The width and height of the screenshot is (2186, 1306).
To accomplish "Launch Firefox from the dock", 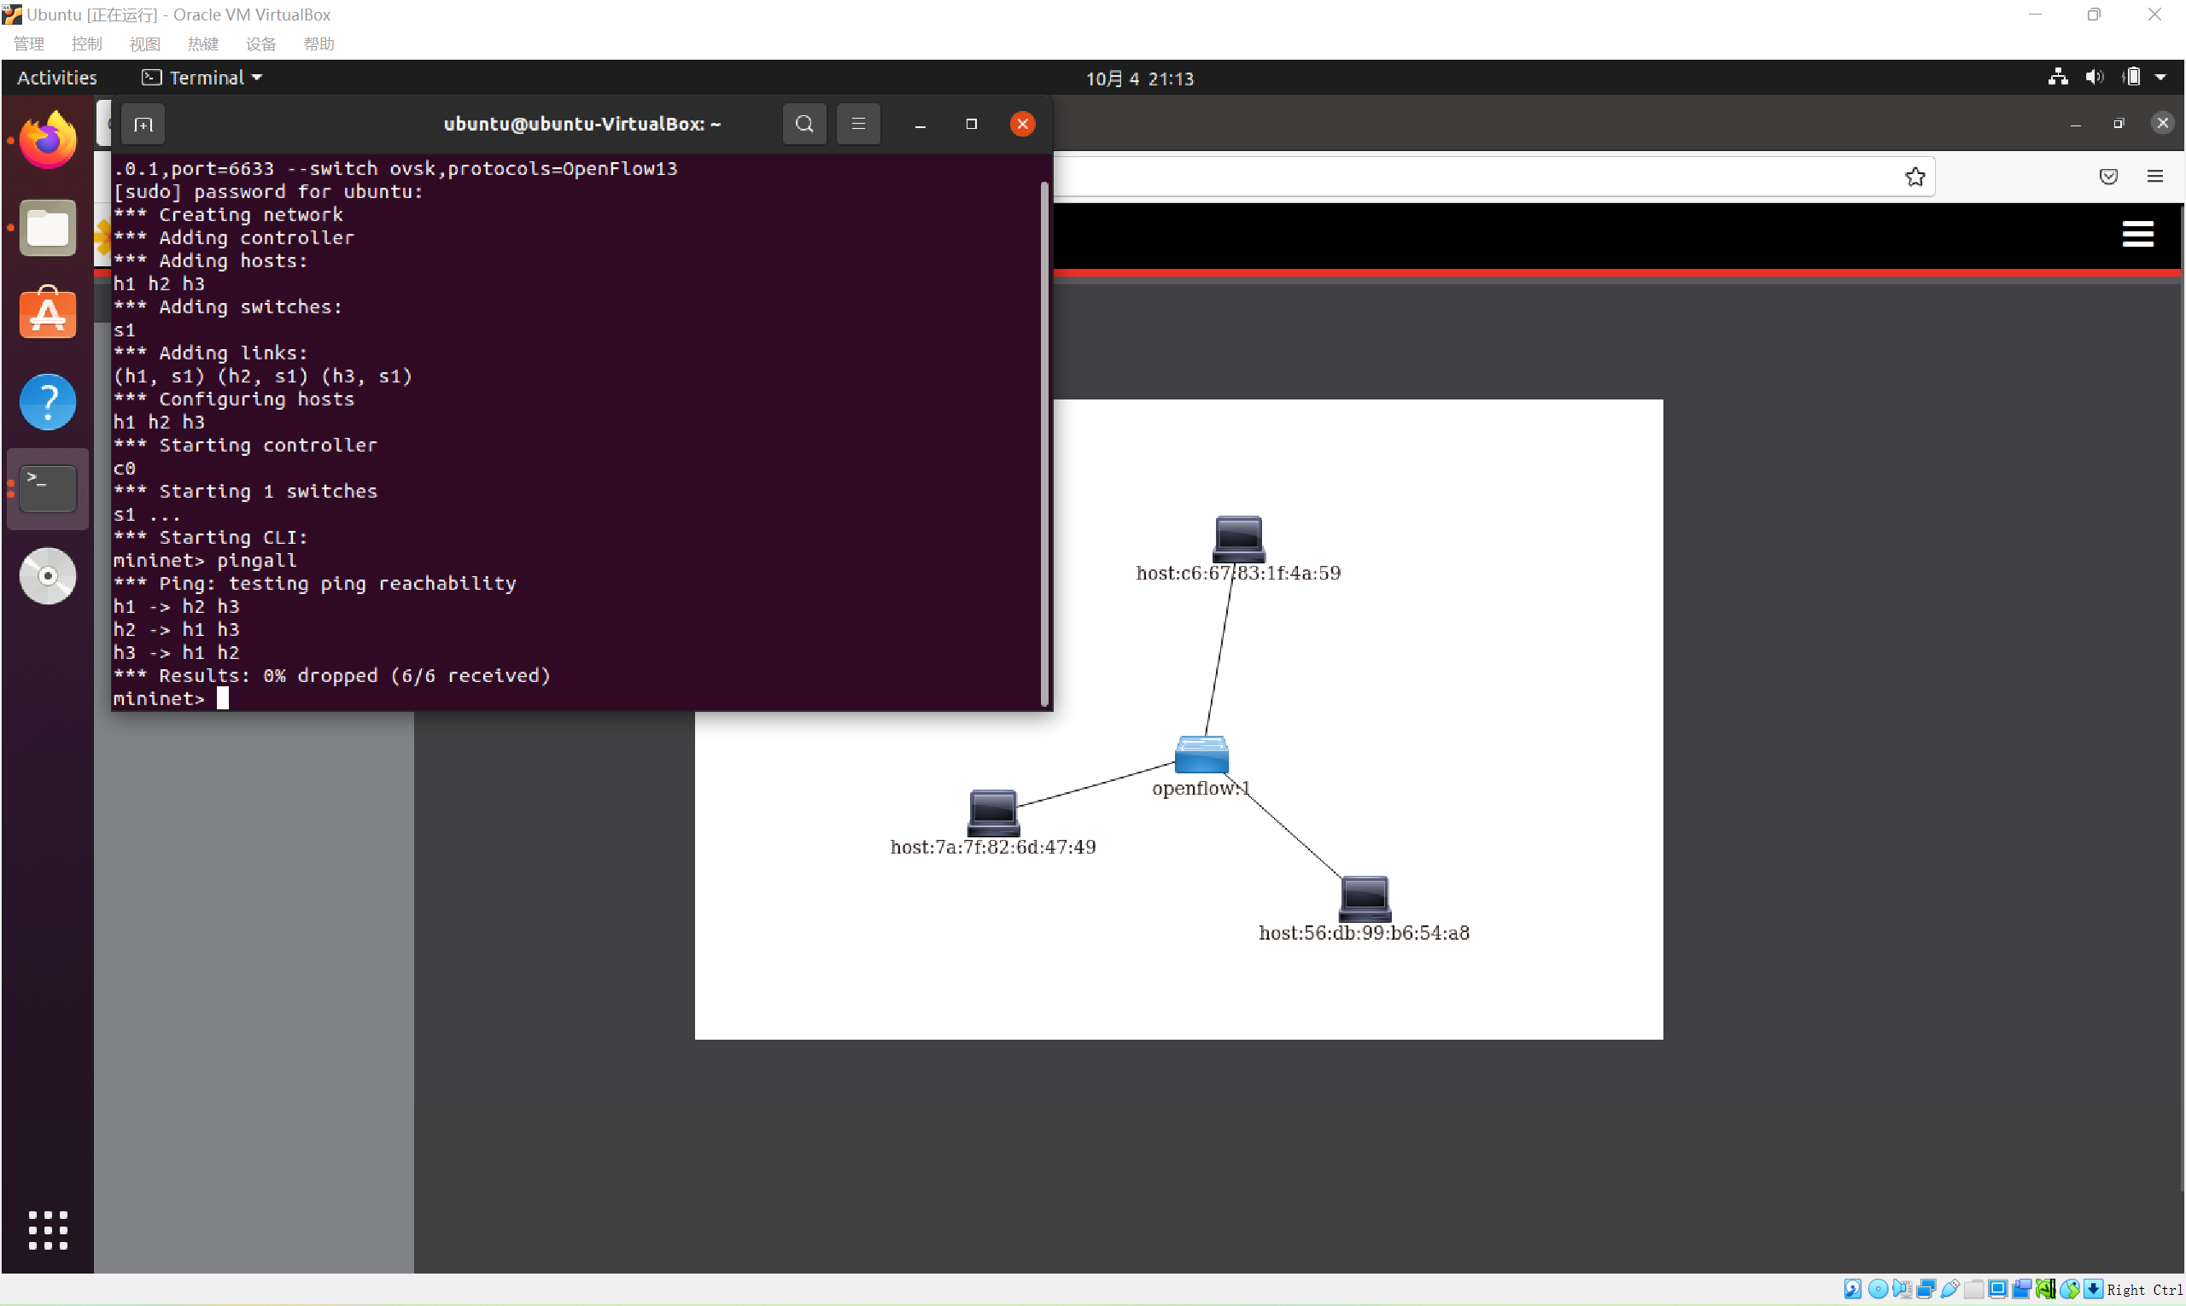I will 48,141.
